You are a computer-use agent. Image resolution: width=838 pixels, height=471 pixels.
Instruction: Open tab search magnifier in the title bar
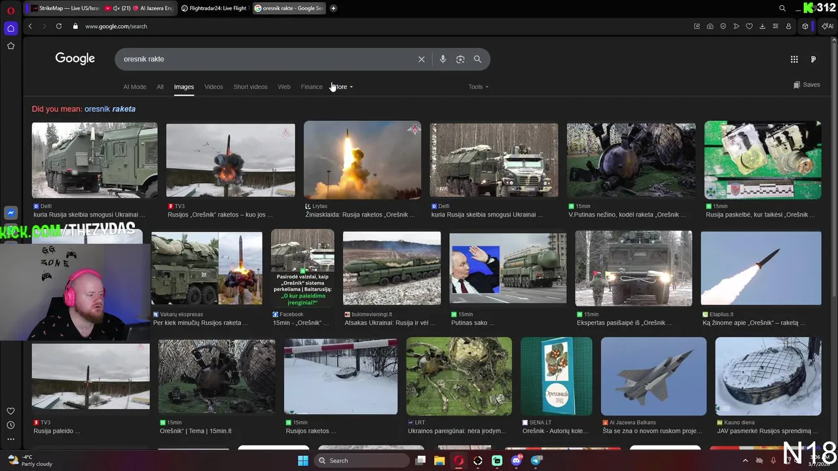(782, 9)
